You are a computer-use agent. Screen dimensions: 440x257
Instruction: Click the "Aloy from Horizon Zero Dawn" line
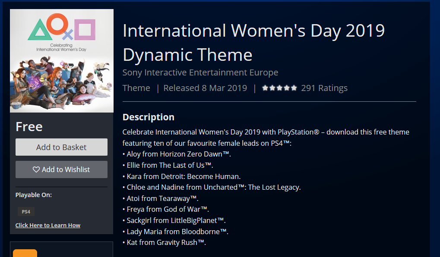(177, 154)
